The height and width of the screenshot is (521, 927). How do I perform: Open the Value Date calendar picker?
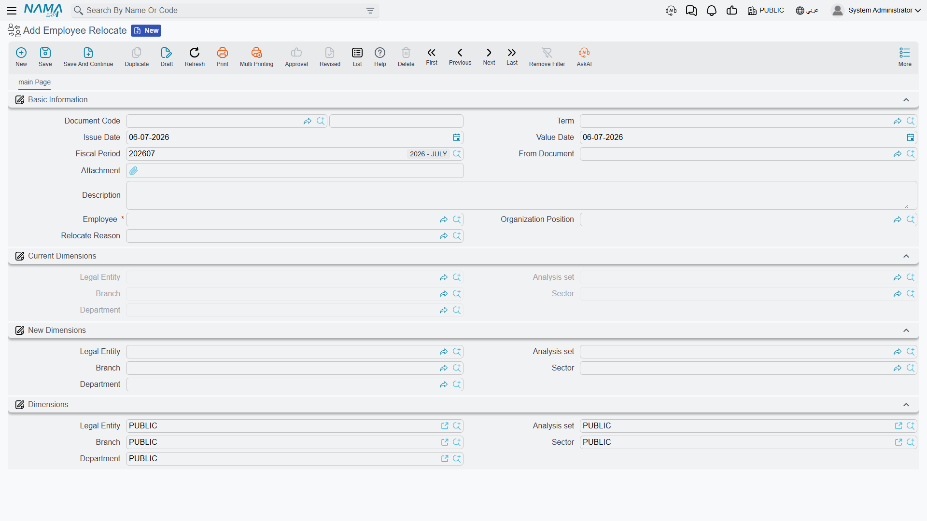(x=911, y=137)
